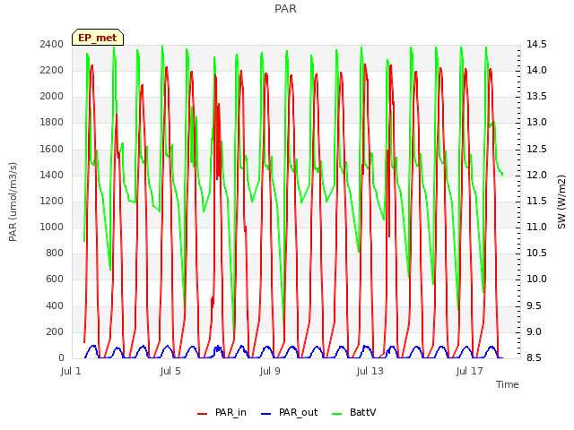This screenshot has height=430, width=574.
Task: Click the 13.5 right axis tick label
Action: click(x=536, y=96)
